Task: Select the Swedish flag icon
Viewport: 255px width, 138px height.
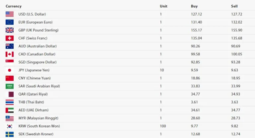Action: coord(10,134)
